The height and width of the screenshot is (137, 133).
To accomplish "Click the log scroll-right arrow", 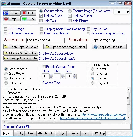I will click(124, 122).
